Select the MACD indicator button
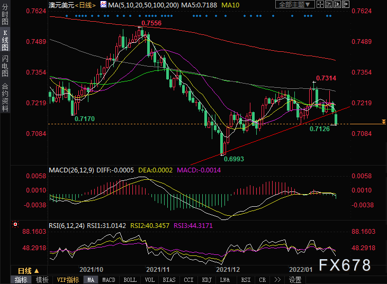Screen dimensions: 387x284 [x=109, y=280]
